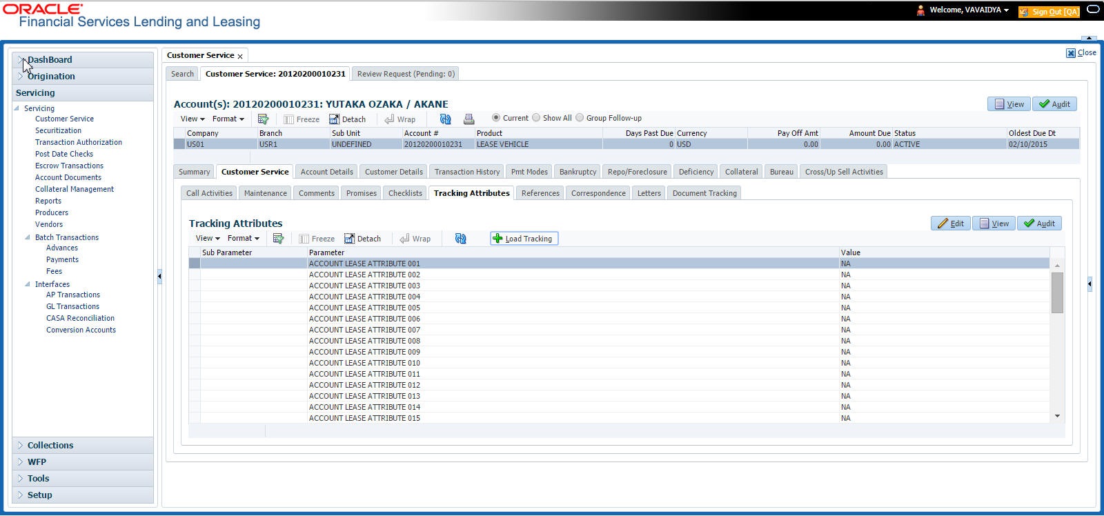
Task: Click the Wrap icon in Tracking Attributes toolbar
Action: click(404, 238)
